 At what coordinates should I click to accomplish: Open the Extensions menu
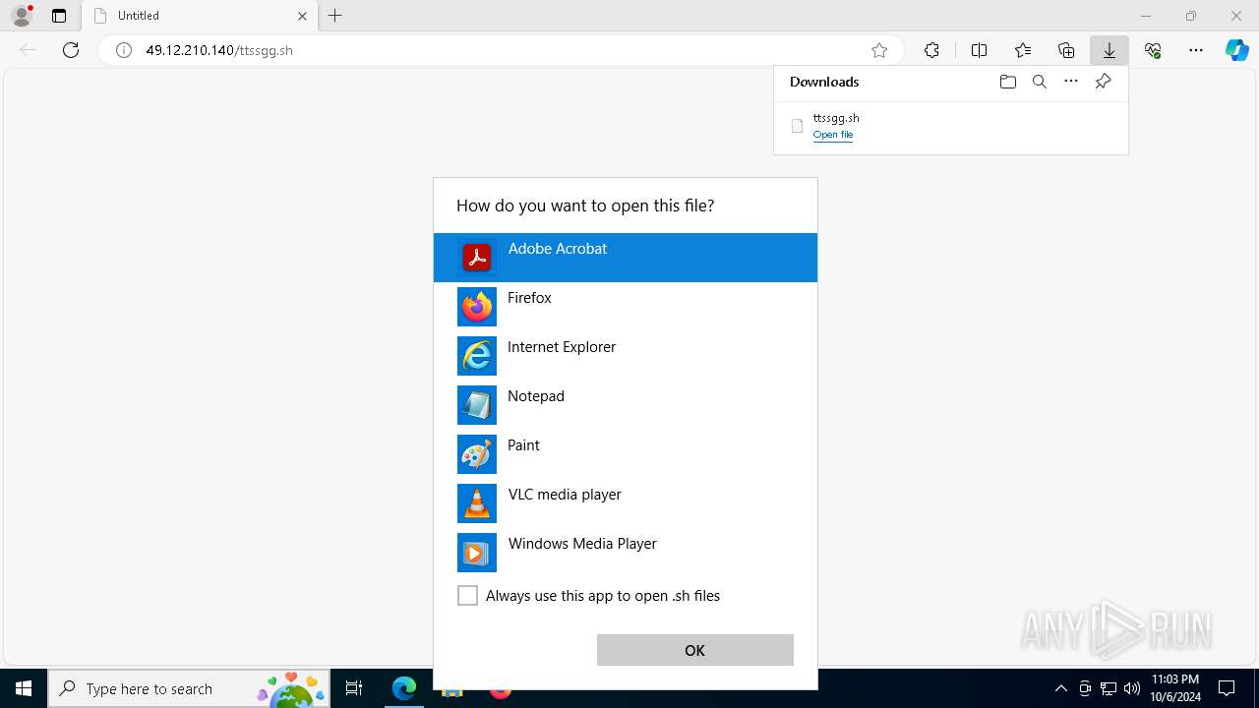(931, 50)
